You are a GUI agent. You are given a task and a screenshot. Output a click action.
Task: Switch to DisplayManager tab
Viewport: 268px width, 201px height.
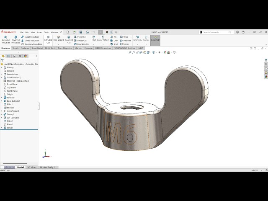coord(26,56)
